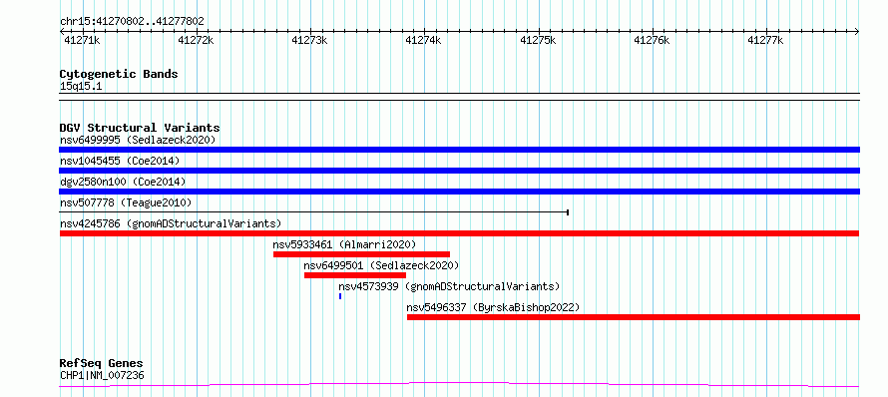Click the CHP1|NM_007236 gene label
Viewport: 888px width, 397px height.
102,375
